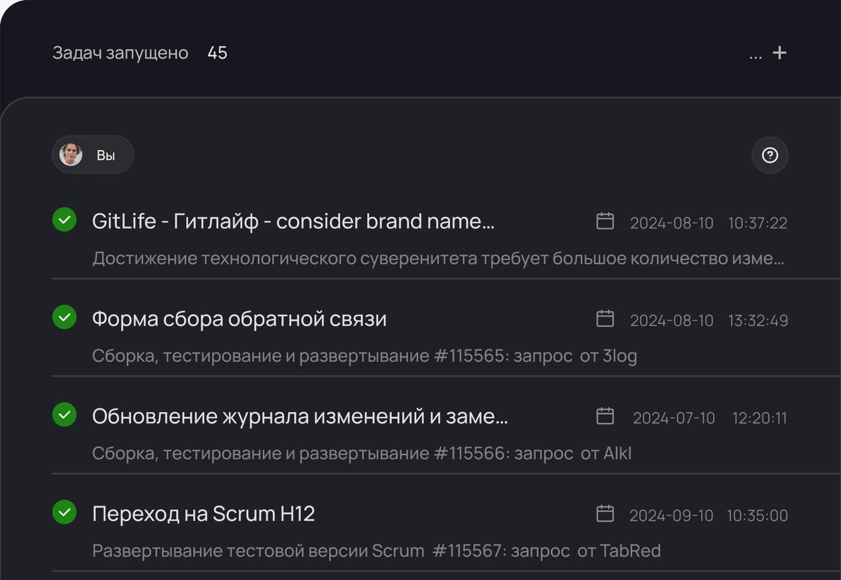Click the plus icon to add task
Viewport: 841px width, 580px height.
click(x=779, y=53)
